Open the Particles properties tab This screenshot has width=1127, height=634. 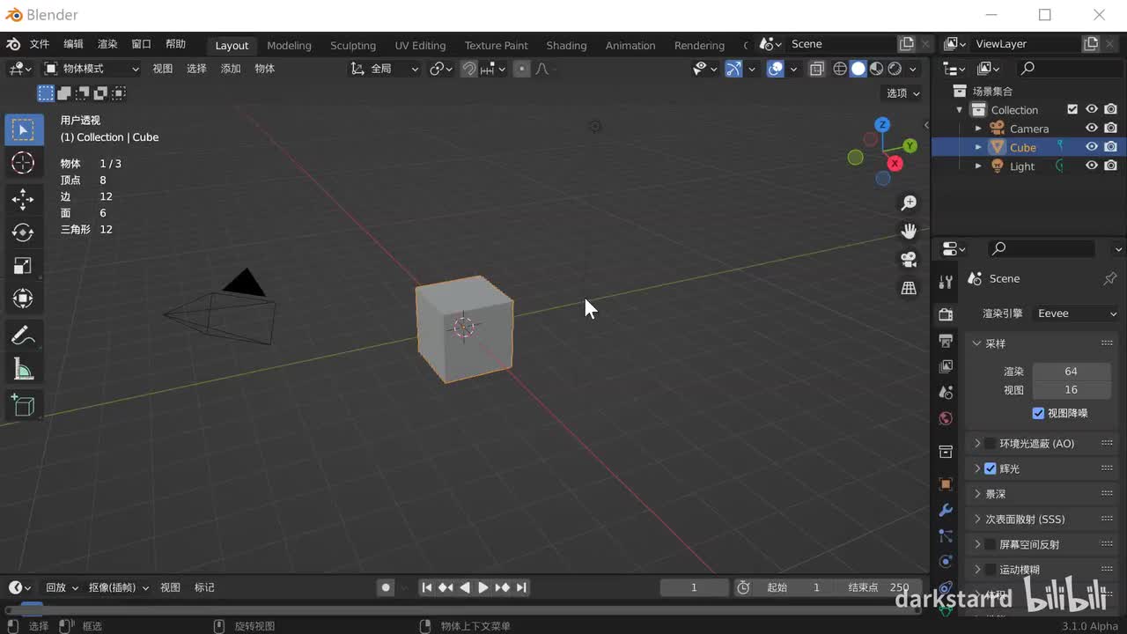coord(946,535)
